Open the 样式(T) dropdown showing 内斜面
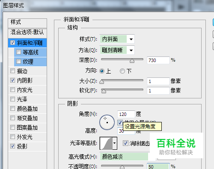Screen dimensions: 214x169 [117, 39]
